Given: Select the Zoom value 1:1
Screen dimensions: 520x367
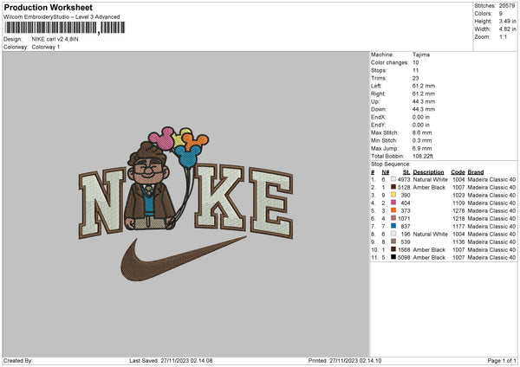Looking at the screenshot, I should pos(503,36).
